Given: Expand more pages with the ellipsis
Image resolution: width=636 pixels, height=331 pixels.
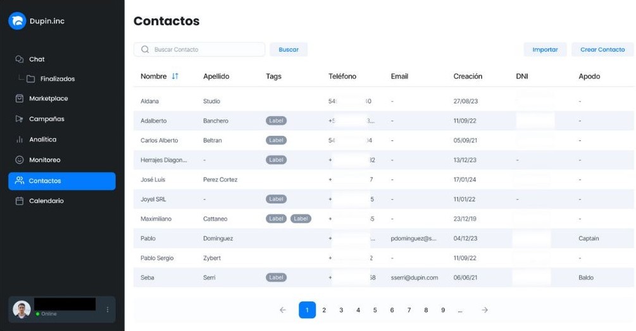Looking at the screenshot, I should (x=460, y=310).
